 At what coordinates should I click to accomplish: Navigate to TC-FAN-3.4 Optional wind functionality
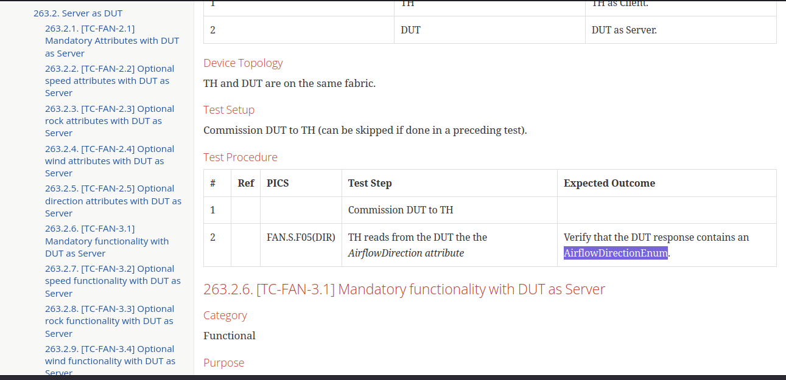110,361
